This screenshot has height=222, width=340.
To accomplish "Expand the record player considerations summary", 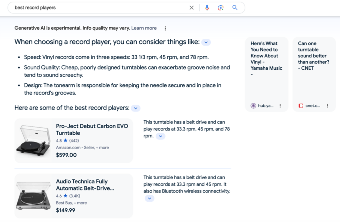I will (x=206, y=42).
